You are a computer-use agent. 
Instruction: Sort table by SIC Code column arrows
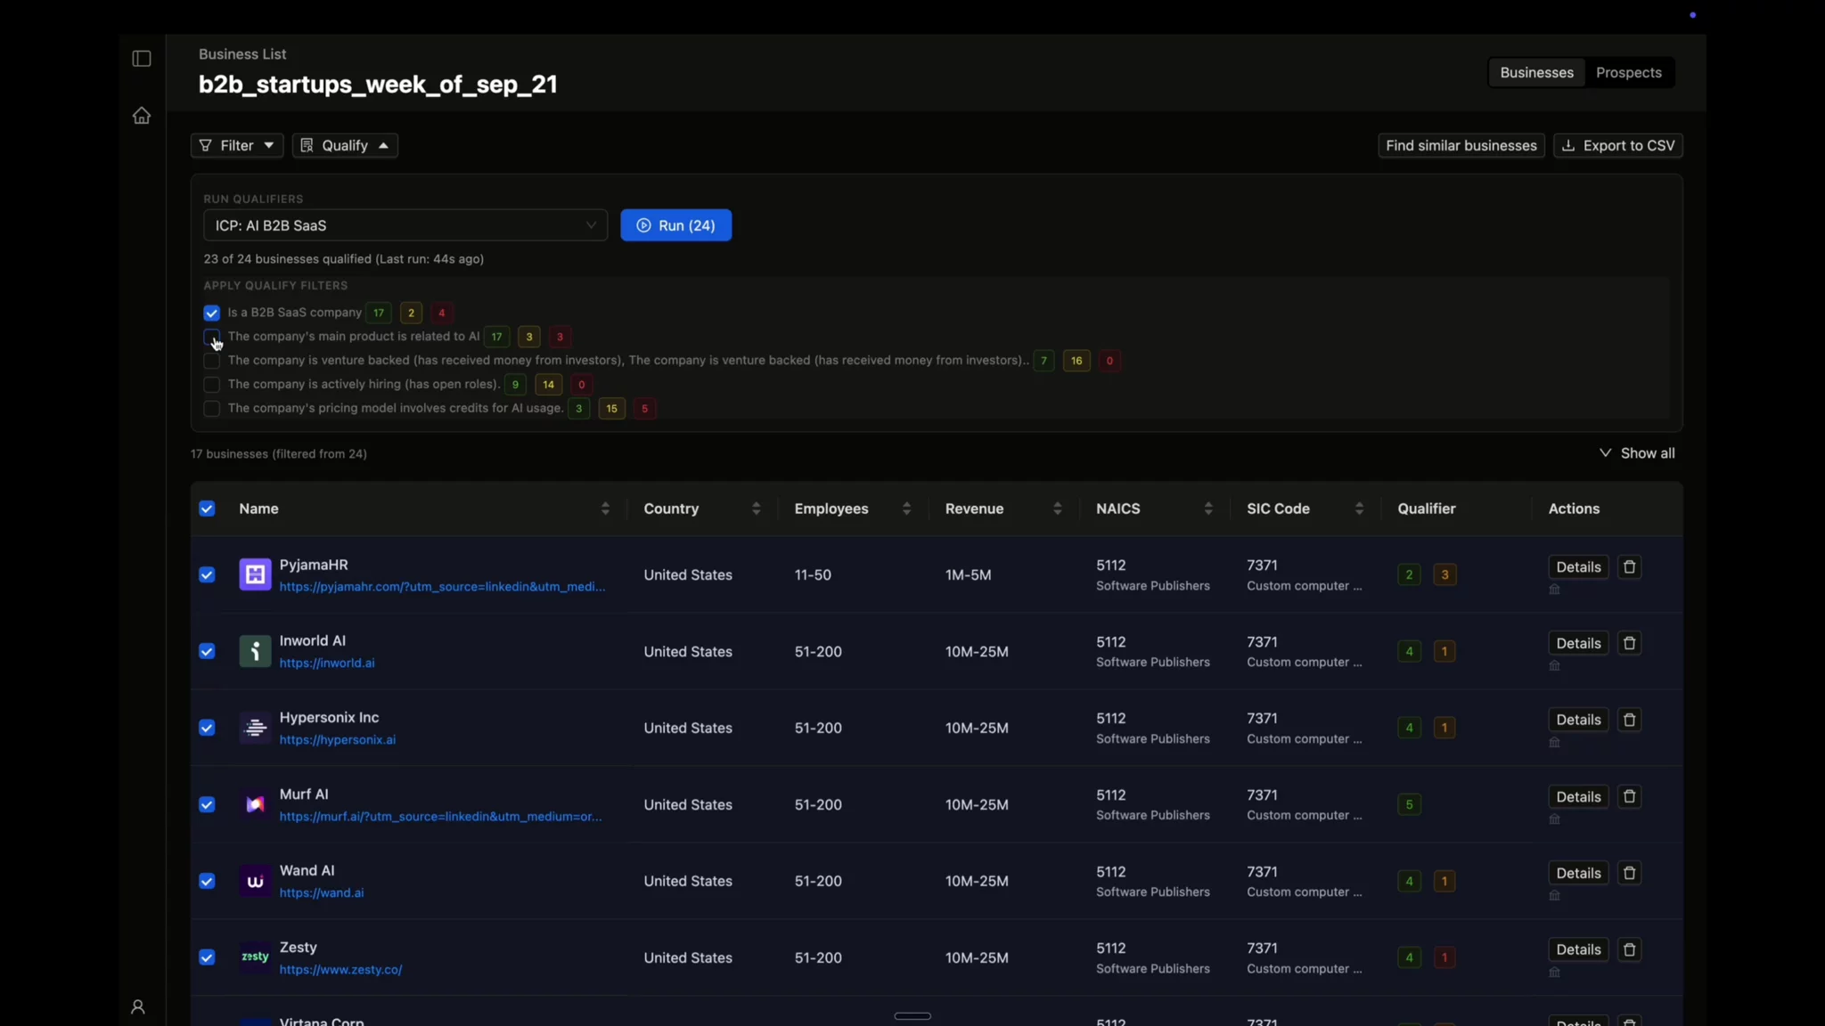point(1359,509)
